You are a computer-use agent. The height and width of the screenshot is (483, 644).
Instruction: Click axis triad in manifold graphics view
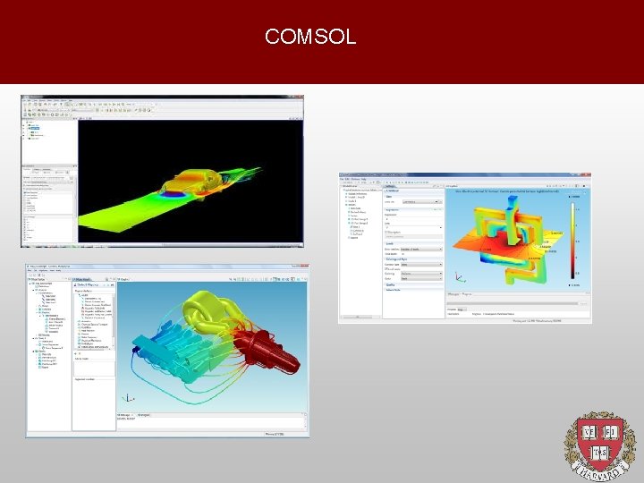click(x=128, y=397)
